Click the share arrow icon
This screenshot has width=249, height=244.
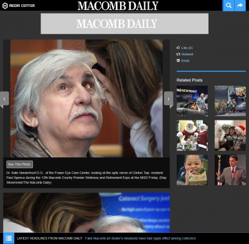click(x=240, y=6)
